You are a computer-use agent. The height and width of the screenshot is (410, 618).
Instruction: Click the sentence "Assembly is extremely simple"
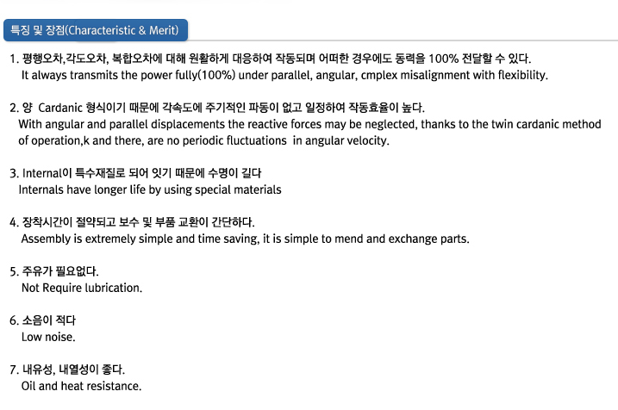(245, 239)
